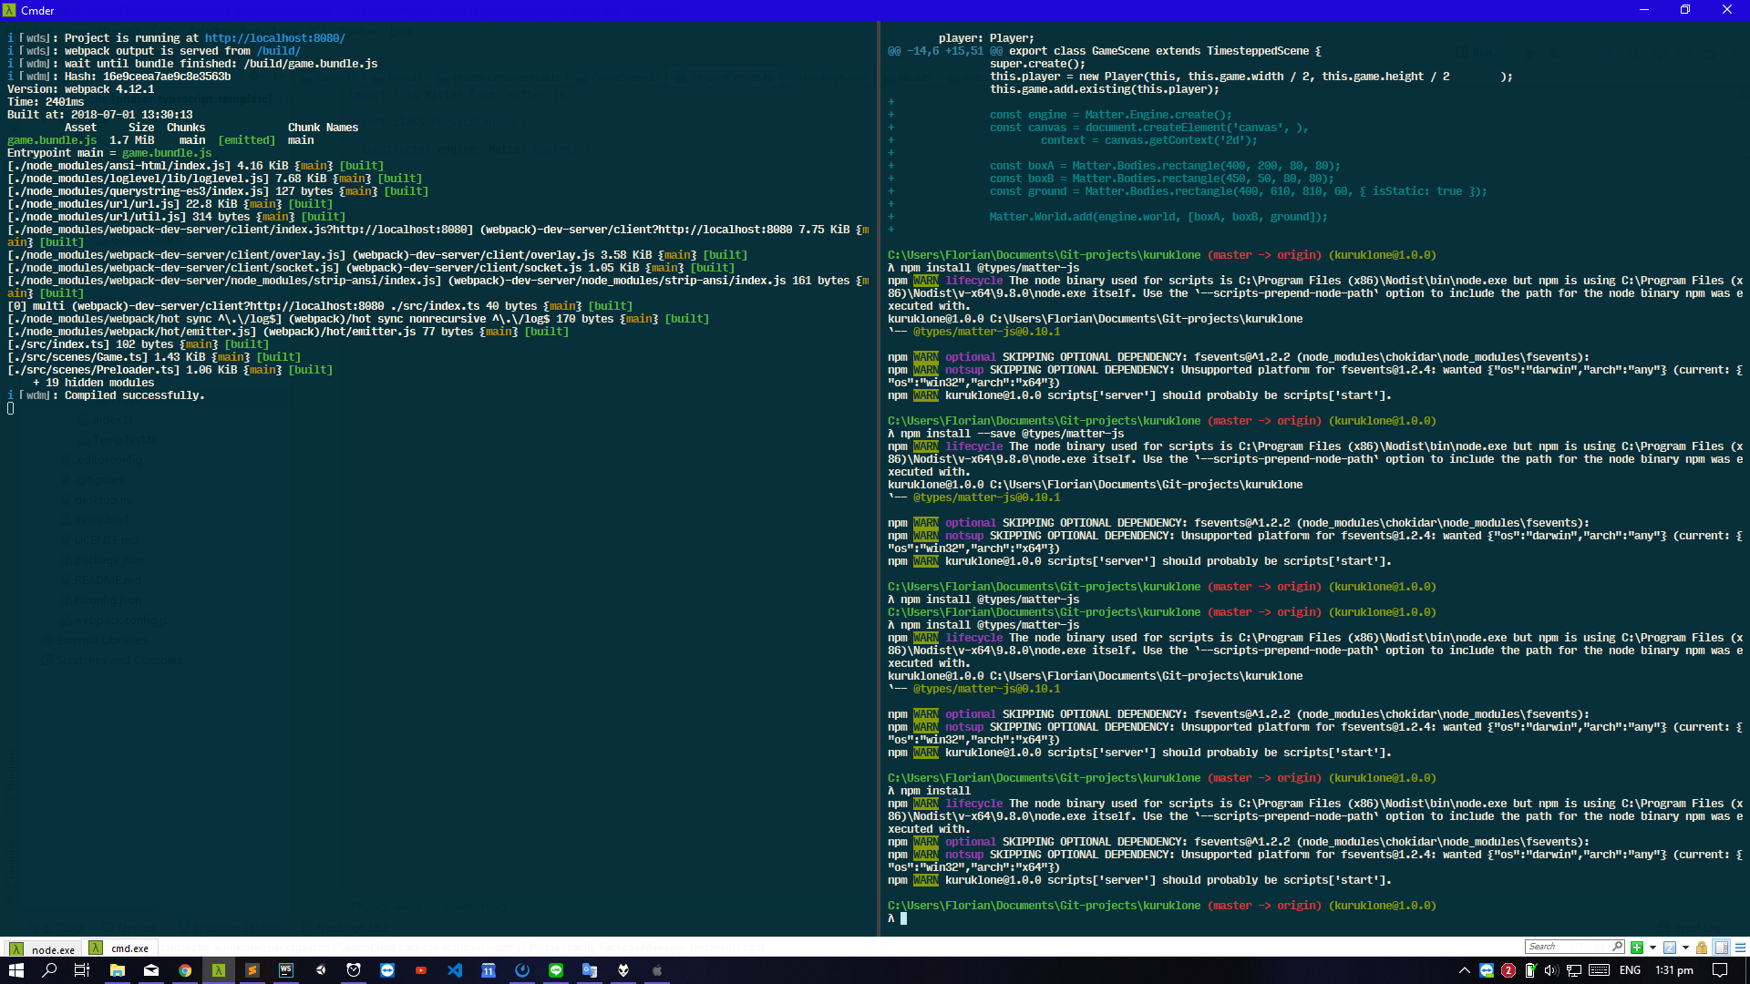Image resolution: width=1750 pixels, height=984 pixels.
Task: Open Visual Studio Code from taskbar
Action: (455, 970)
